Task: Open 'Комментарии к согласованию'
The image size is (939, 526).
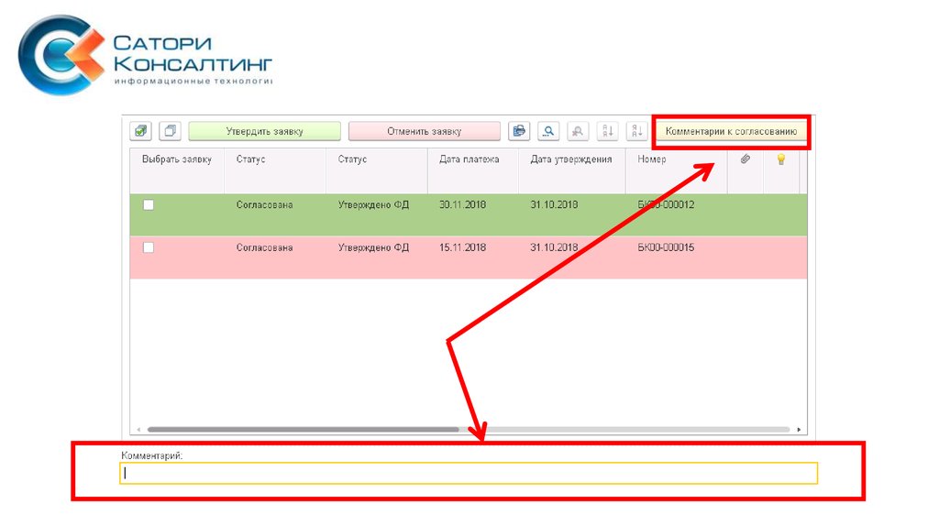Action: tap(732, 132)
